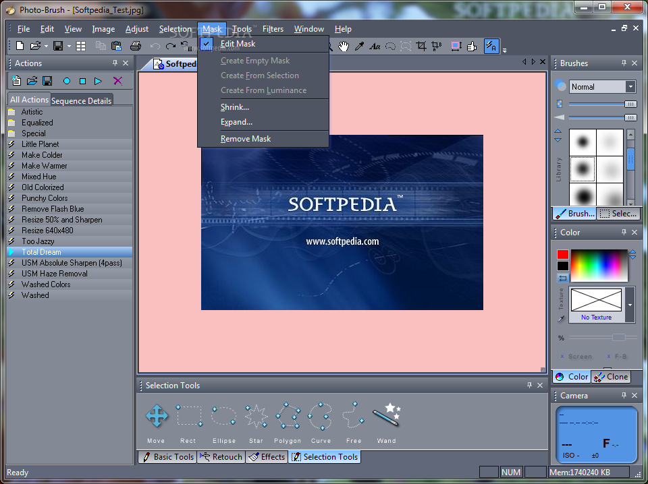Save actions with the Actions panel disk icon
The height and width of the screenshot is (484, 648).
click(x=47, y=81)
